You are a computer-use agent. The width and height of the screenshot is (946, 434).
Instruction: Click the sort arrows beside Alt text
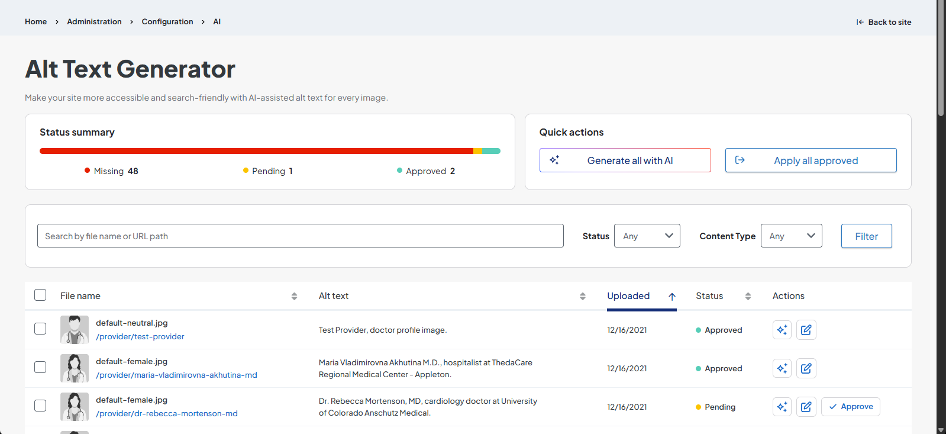tap(582, 296)
